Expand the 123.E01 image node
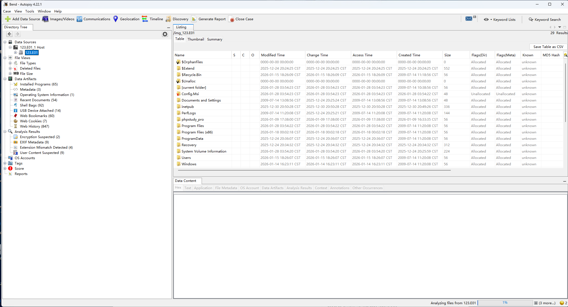Image resolution: width=568 pixels, height=307 pixels. pos(16,52)
